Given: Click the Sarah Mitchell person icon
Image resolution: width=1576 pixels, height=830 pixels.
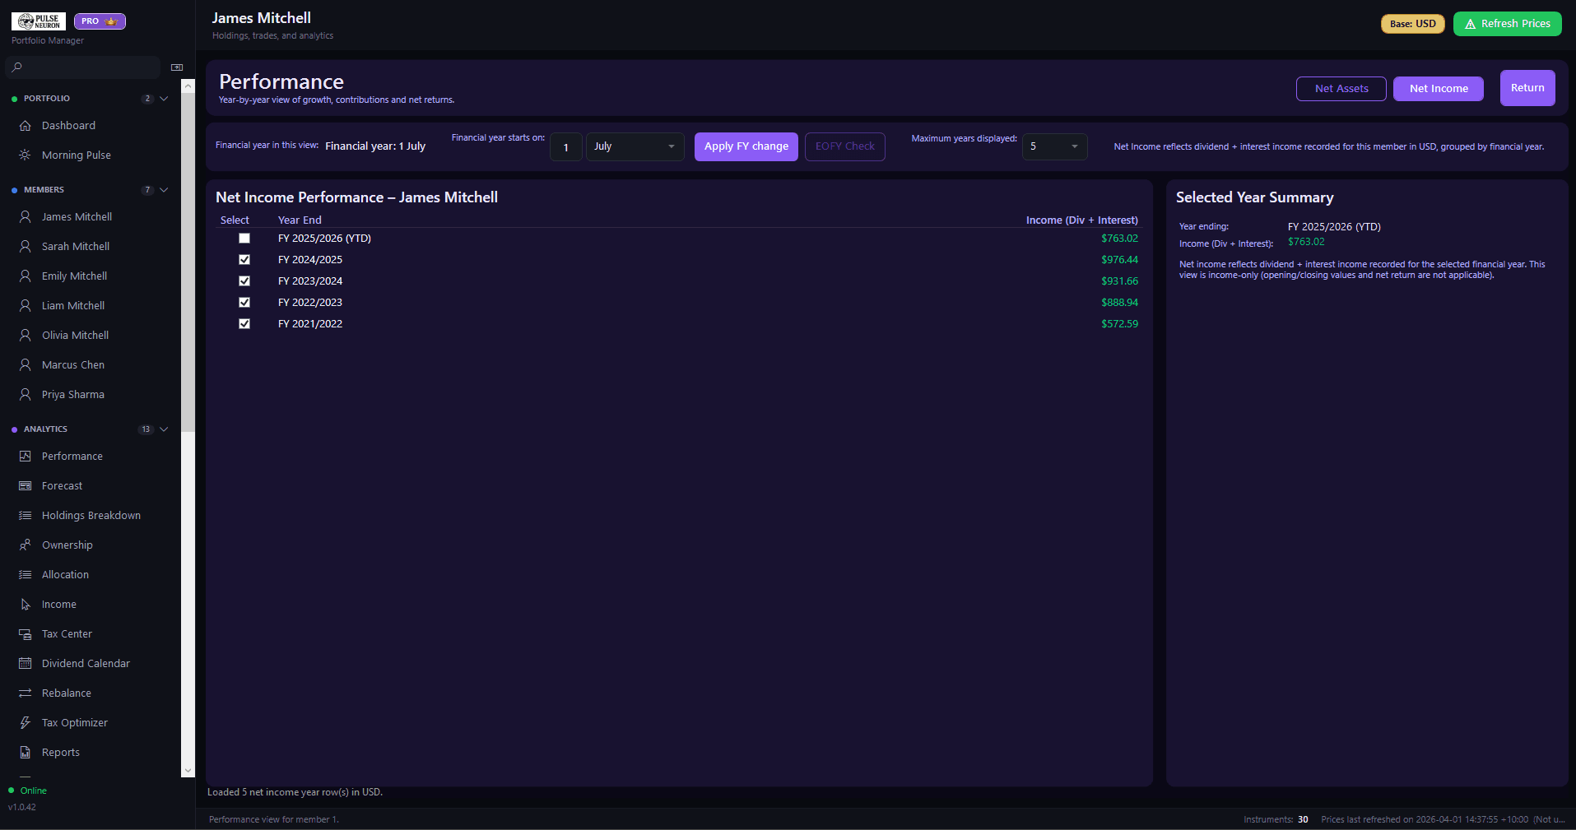Looking at the screenshot, I should (25, 247).
